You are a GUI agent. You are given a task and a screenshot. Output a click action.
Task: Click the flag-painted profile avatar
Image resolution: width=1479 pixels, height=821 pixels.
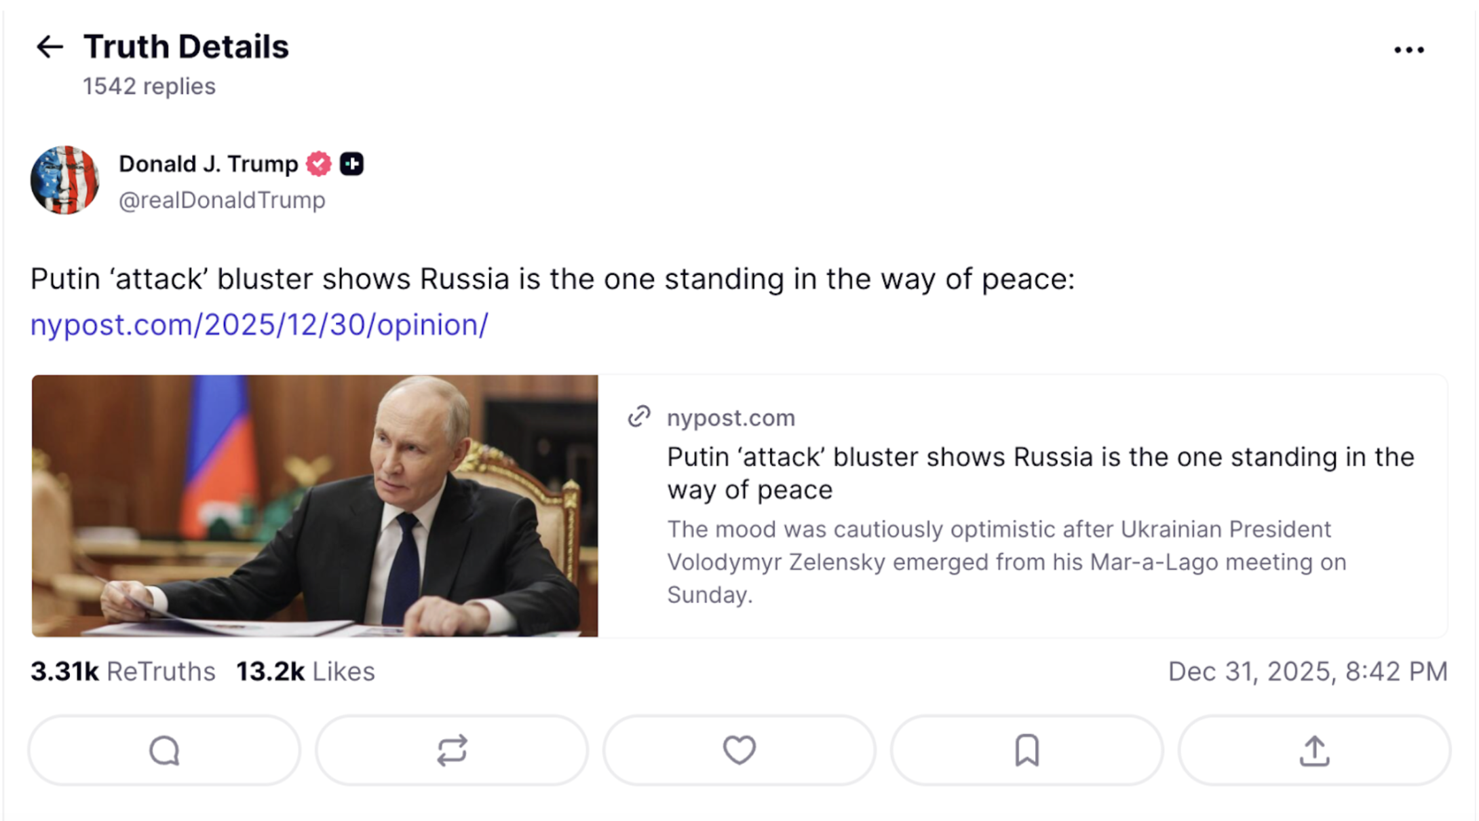point(65,180)
